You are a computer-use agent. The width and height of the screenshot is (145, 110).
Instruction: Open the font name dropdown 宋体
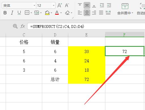(34, 5)
